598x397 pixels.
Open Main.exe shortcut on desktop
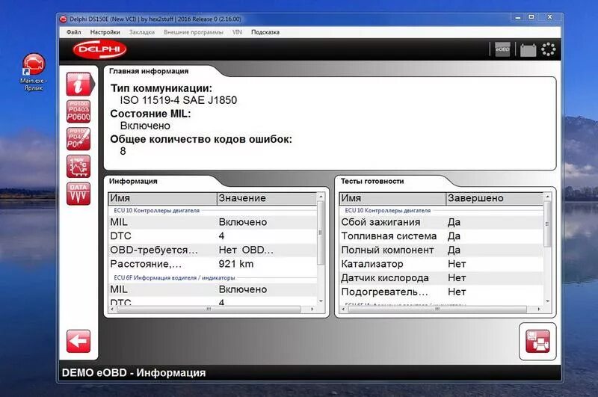[x=34, y=72]
